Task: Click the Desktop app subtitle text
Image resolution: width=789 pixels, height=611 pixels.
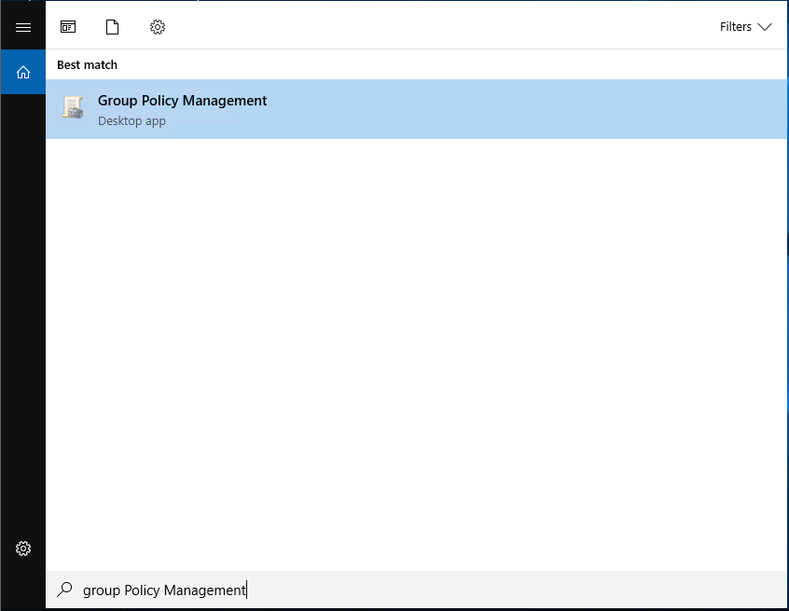Action: pyautogui.click(x=131, y=120)
